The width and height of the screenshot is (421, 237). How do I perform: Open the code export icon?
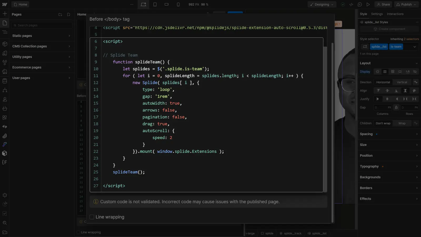point(351,4)
